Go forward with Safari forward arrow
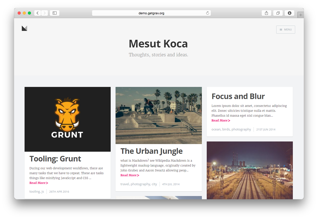This screenshot has width=318, height=219. coord(45,13)
